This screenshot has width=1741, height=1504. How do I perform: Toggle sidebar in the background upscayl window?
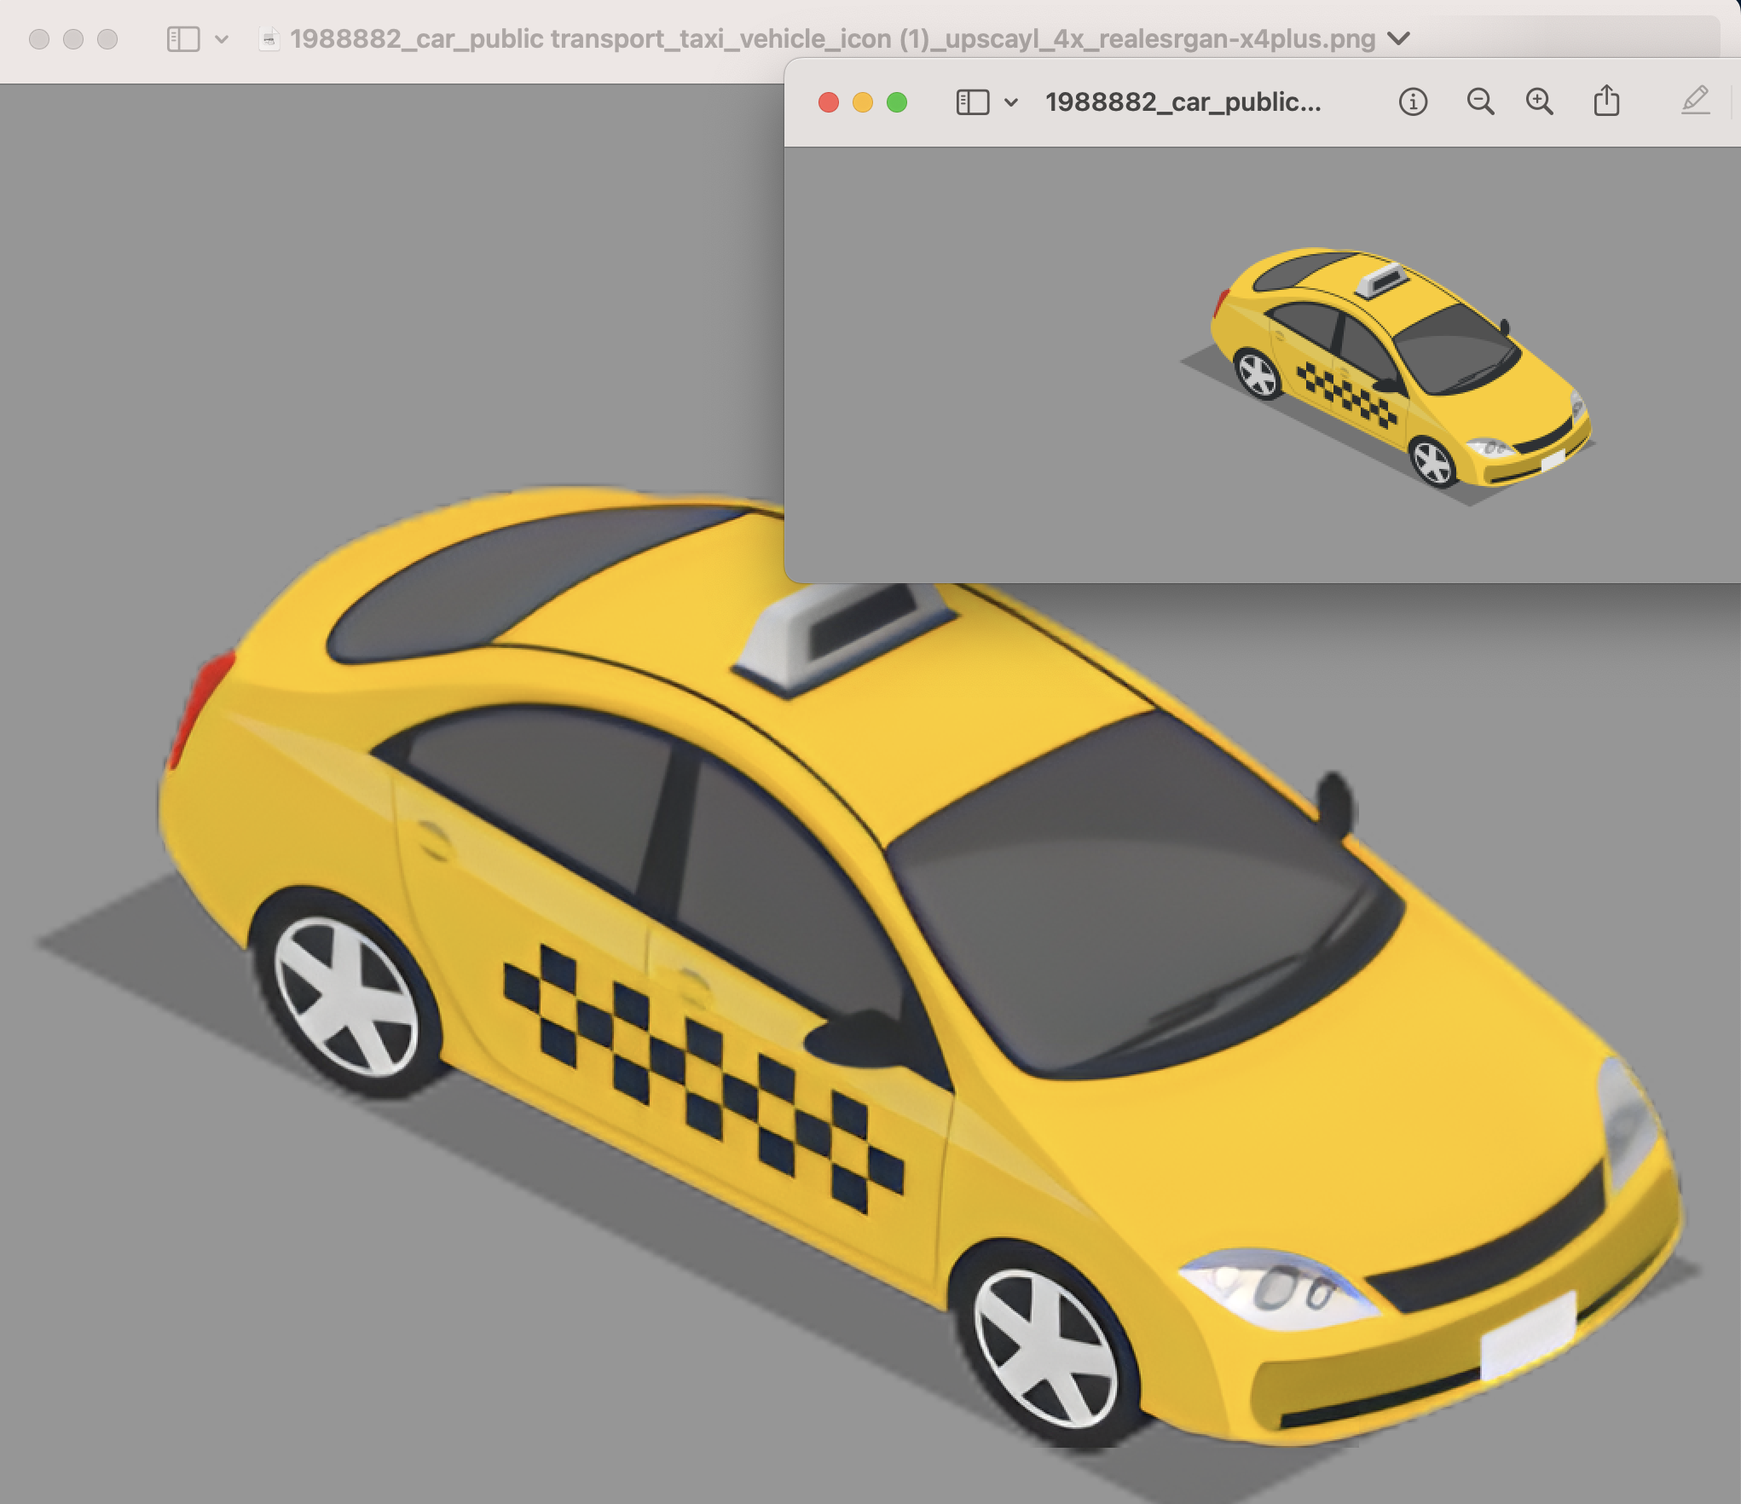point(183,39)
